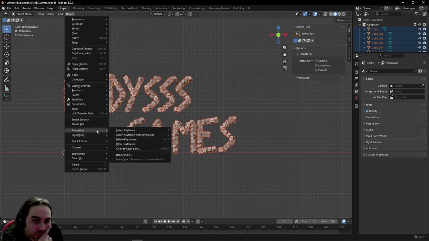Open the Animation sidebar tab
The height and width of the screenshot is (241, 429).
point(349,53)
